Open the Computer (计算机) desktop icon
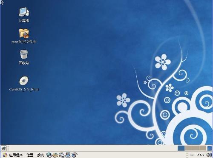 [24, 12]
